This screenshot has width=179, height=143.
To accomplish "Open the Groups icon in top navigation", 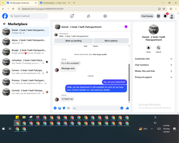I will [x=105, y=16].
